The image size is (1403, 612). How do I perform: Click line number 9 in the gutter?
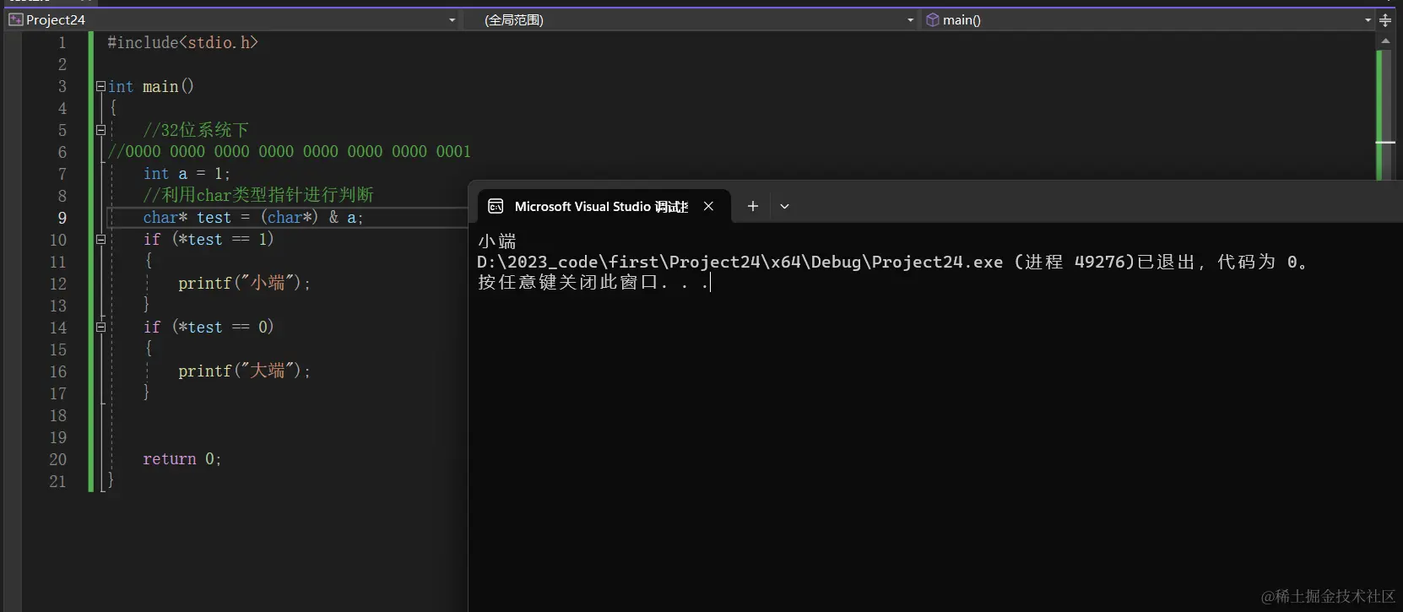pos(62,218)
